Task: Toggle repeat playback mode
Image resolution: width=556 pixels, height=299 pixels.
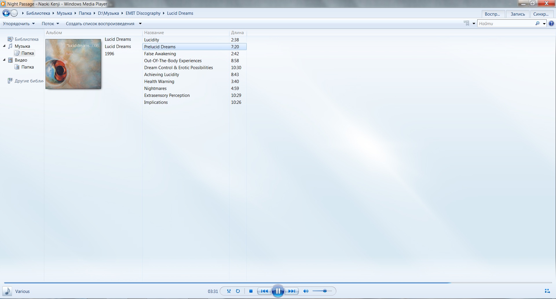Action: pos(238,291)
